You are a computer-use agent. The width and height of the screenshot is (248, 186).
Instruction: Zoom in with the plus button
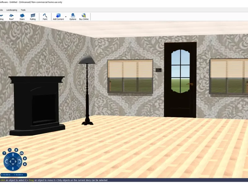coord(16,150)
